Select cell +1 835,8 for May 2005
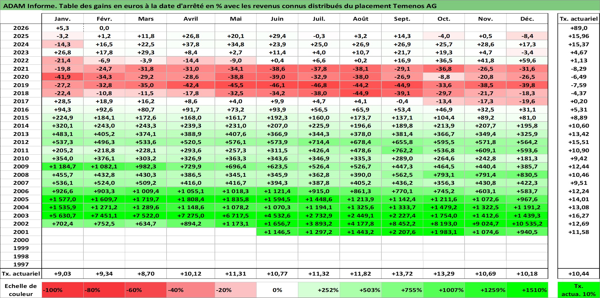This screenshot has height=298, width=600. (x=236, y=199)
